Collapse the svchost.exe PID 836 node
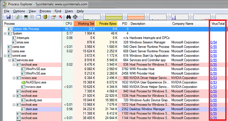 tap(14, 65)
